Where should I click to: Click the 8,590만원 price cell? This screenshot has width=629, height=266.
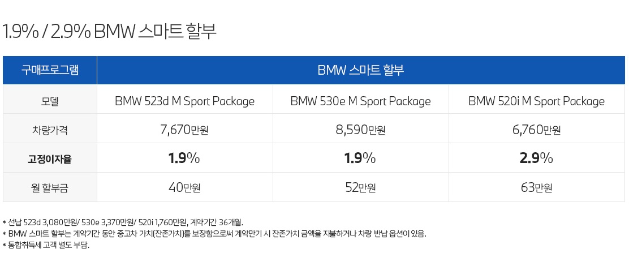(361, 130)
